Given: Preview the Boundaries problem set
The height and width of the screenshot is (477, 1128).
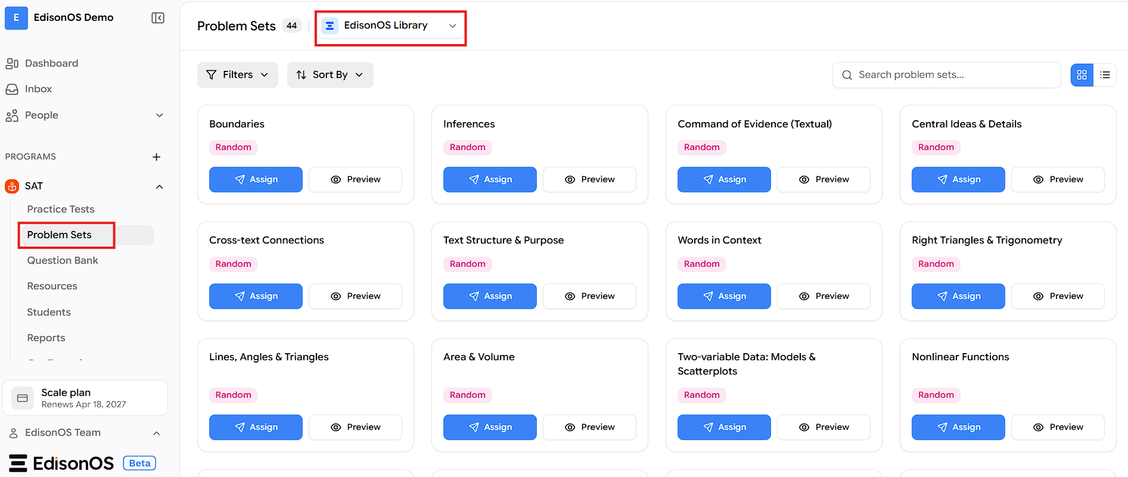Looking at the screenshot, I should (x=355, y=179).
